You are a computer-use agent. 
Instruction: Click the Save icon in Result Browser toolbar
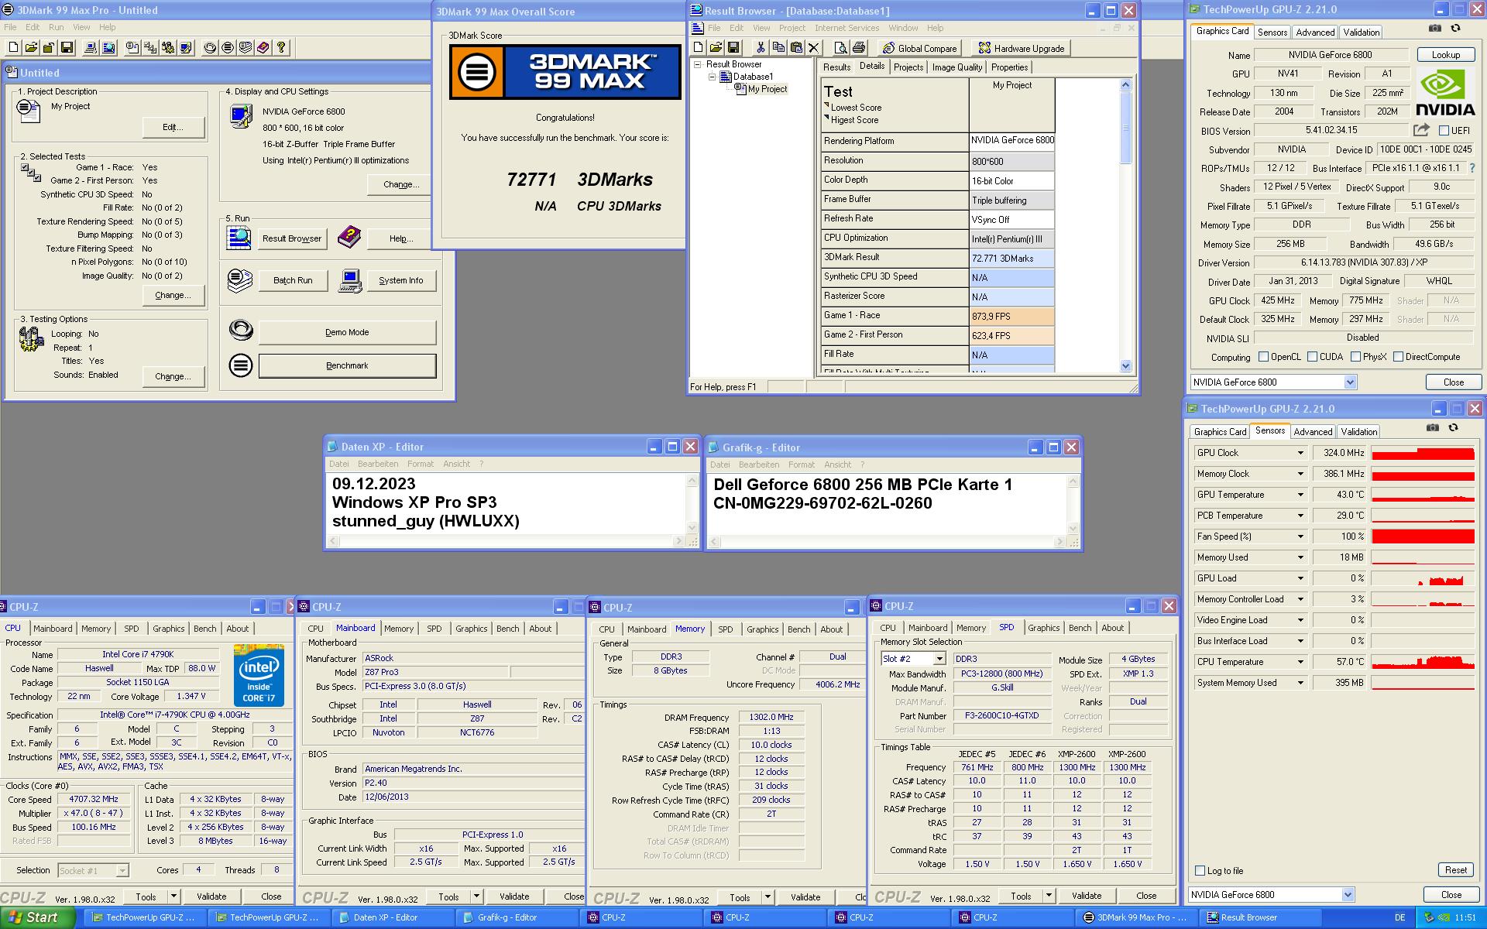pyautogui.click(x=733, y=48)
